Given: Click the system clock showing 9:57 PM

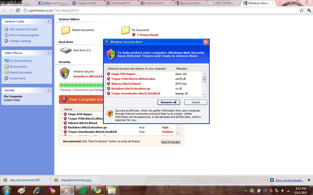Looking at the screenshot, I should [301, 188].
